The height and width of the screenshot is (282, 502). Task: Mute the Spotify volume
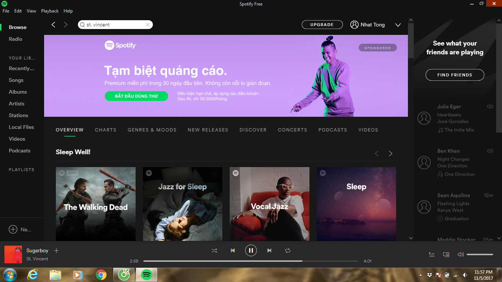[x=460, y=254]
